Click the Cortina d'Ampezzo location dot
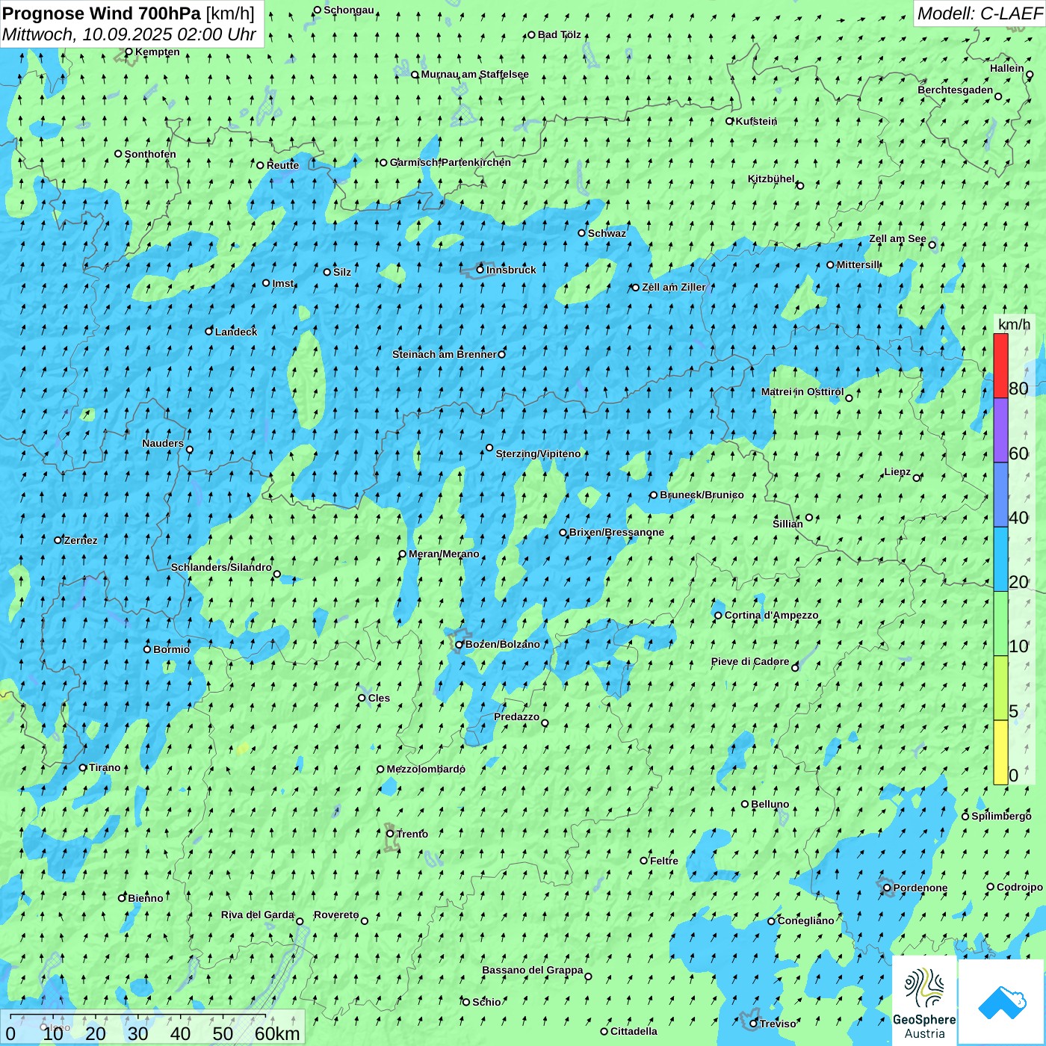Viewport: 1046px width, 1046px height. [718, 616]
